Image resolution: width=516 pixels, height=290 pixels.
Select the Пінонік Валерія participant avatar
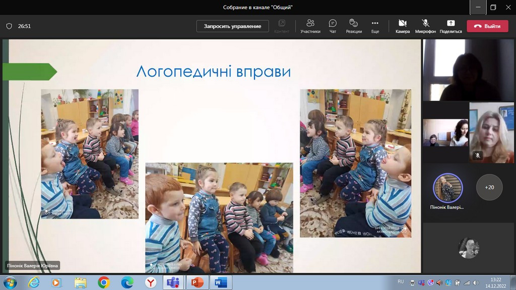coord(448,188)
